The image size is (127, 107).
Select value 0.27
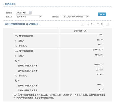[x=101, y=45]
